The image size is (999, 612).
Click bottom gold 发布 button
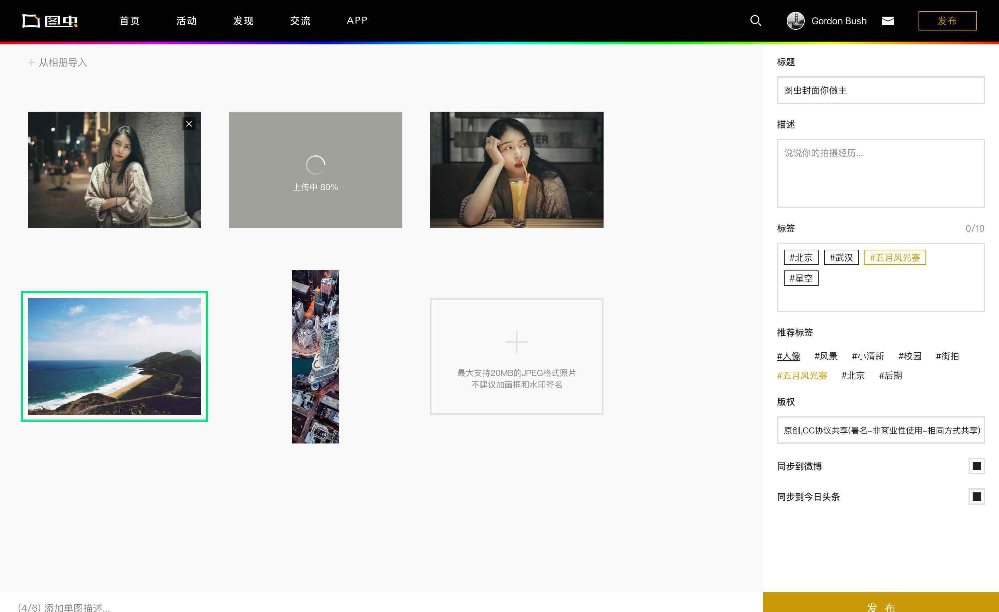[881, 603]
